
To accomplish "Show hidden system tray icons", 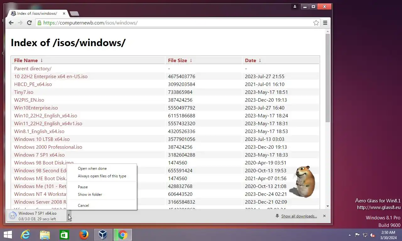I will [x=350, y=235].
